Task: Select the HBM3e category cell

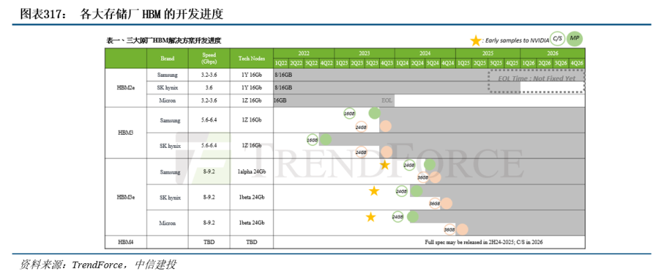Action: click(x=126, y=197)
